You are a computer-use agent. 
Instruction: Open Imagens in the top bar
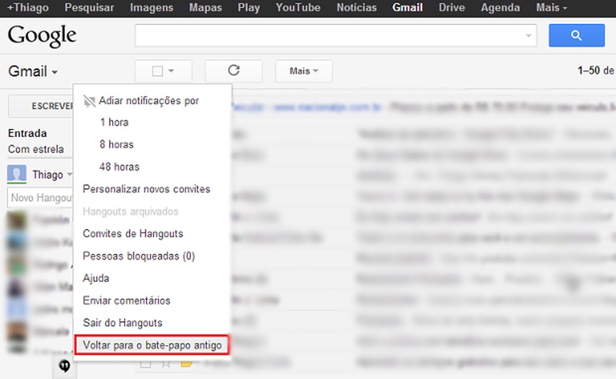click(x=151, y=8)
